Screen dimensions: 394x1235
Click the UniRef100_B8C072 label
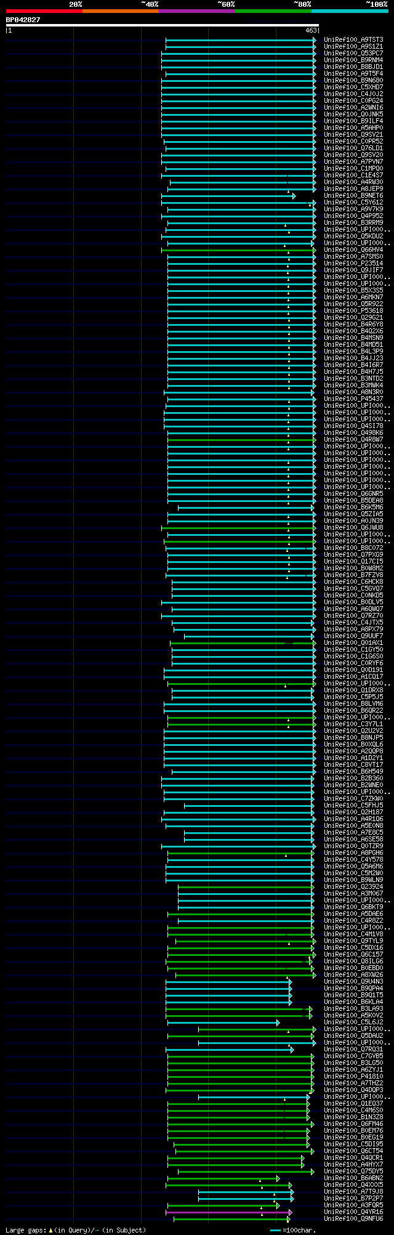(353, 548)
